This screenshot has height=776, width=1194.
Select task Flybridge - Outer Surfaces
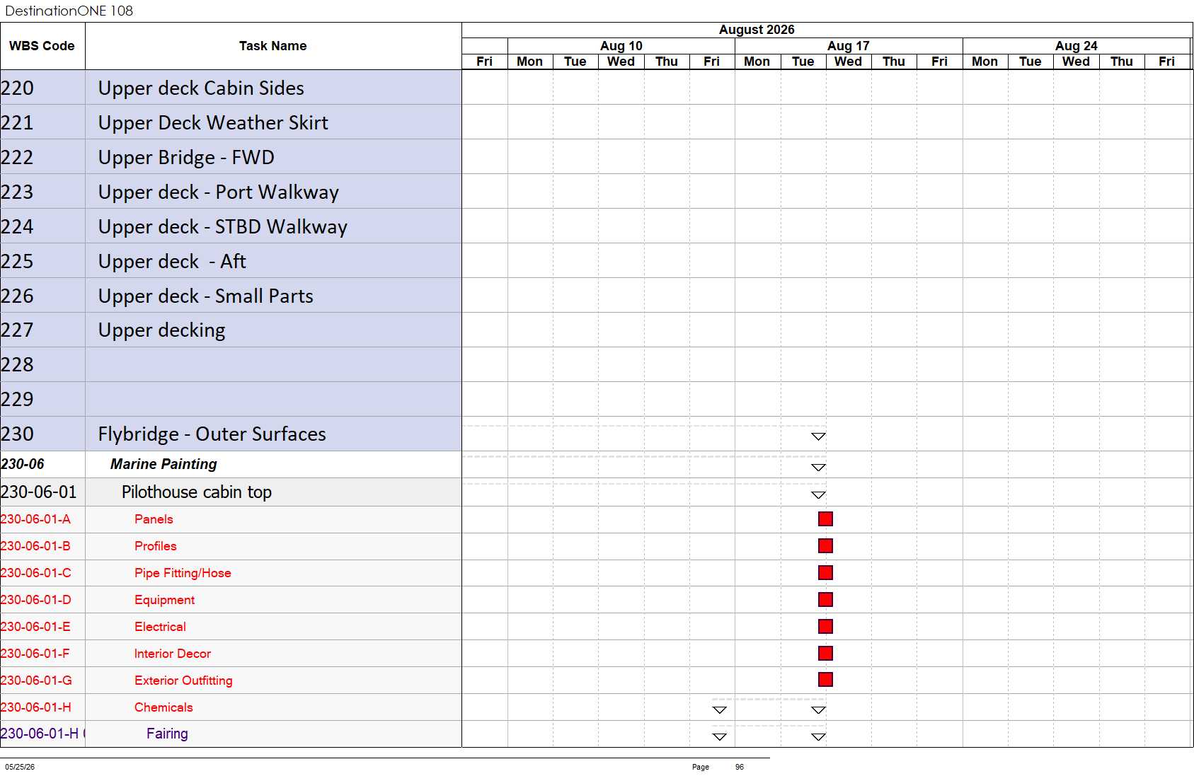coord(212,434)
